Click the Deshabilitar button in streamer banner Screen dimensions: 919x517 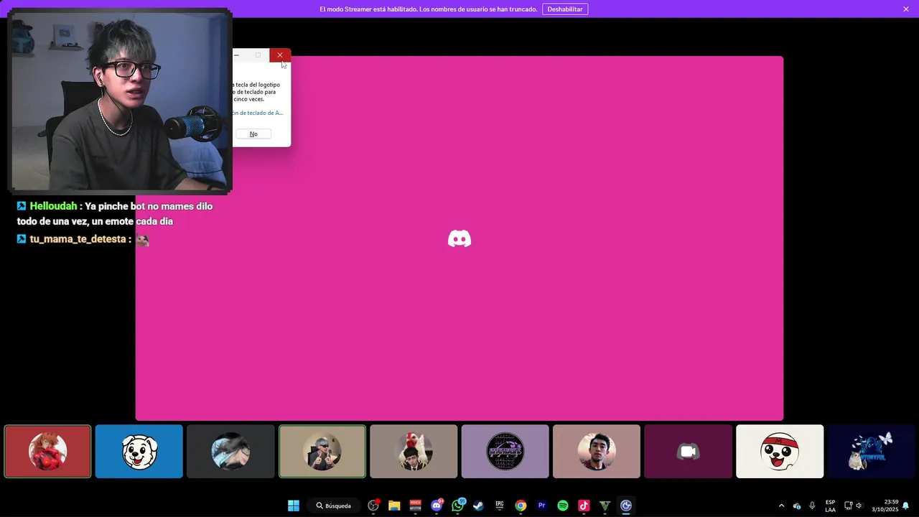pyautogui.click(x=565, y=9)
